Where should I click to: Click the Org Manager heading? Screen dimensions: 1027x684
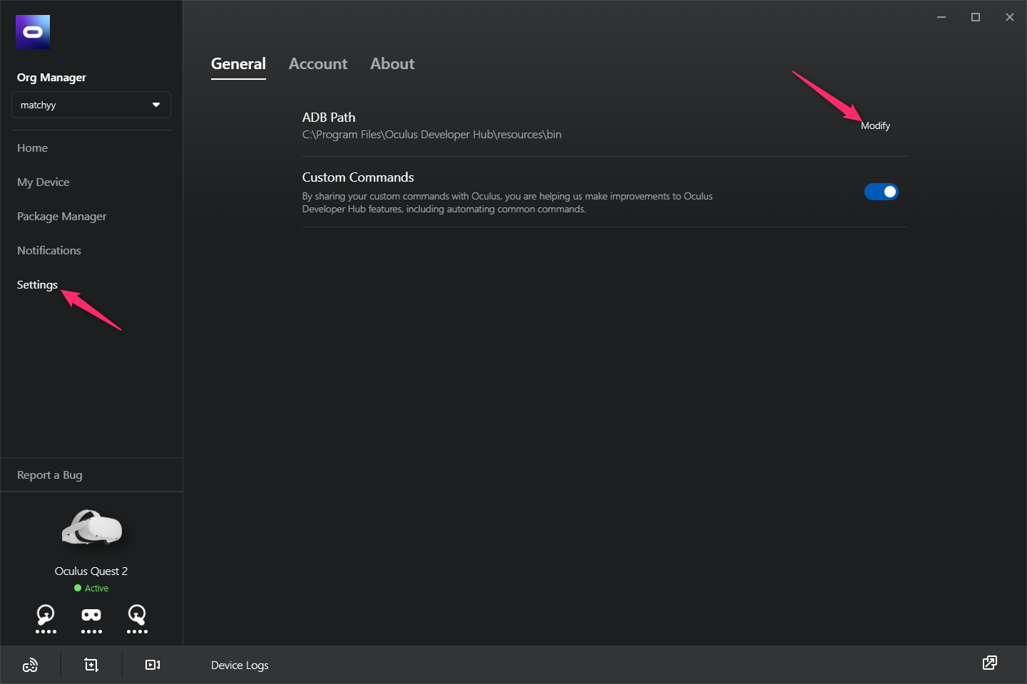(51, 78)
